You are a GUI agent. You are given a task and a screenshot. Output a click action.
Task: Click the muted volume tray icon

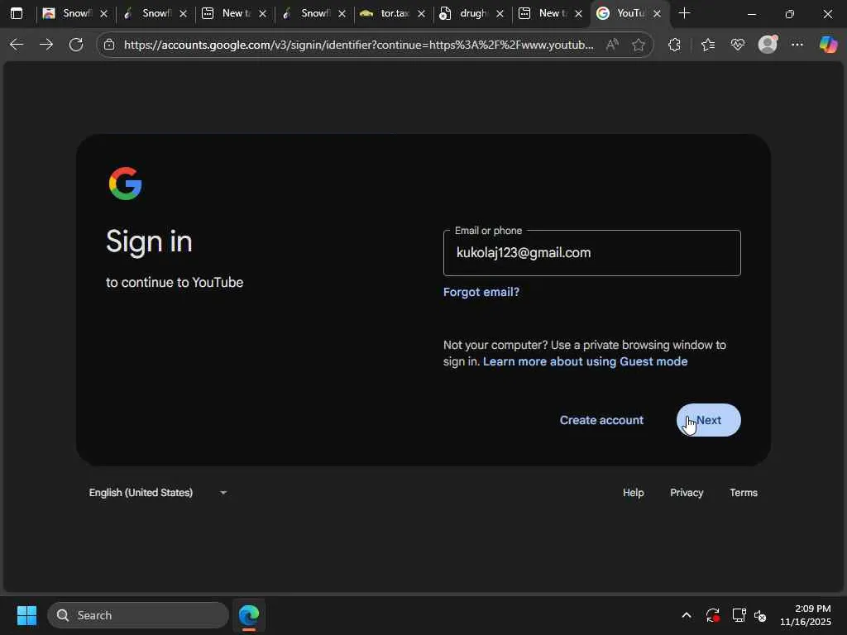[761, 615]
